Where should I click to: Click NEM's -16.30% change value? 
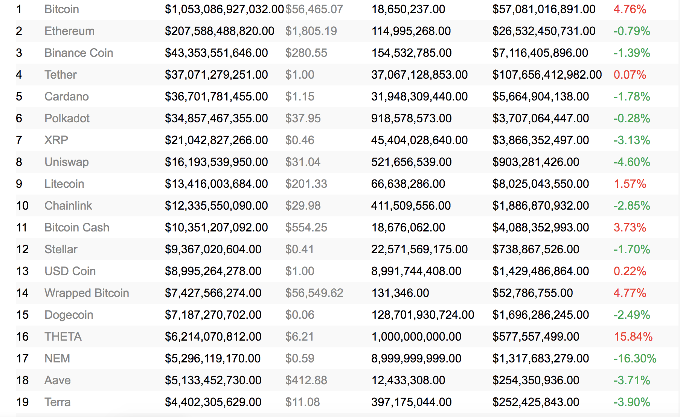tap(635, 358)
